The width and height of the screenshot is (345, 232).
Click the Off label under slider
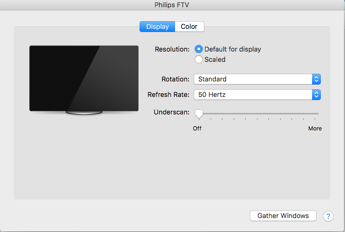pyautogui.click(x=197, y=128)
